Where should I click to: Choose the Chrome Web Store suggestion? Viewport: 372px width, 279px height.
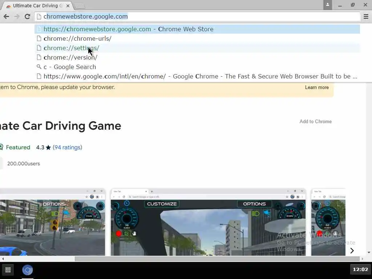(197, 29)
